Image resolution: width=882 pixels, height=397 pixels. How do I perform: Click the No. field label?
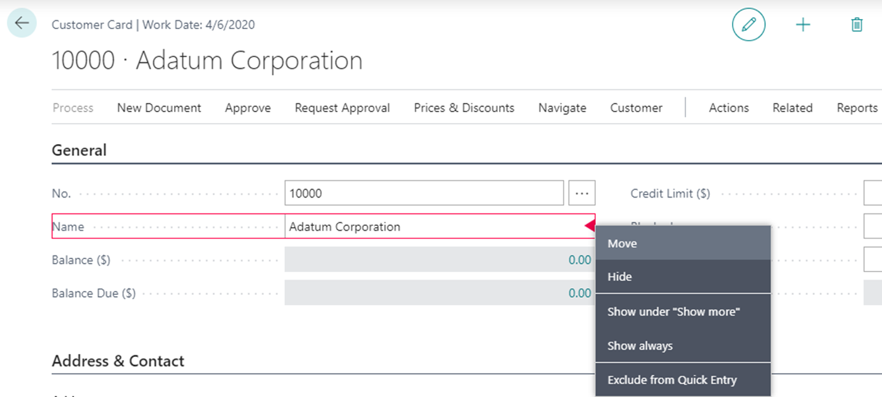[x=62, y=193]
